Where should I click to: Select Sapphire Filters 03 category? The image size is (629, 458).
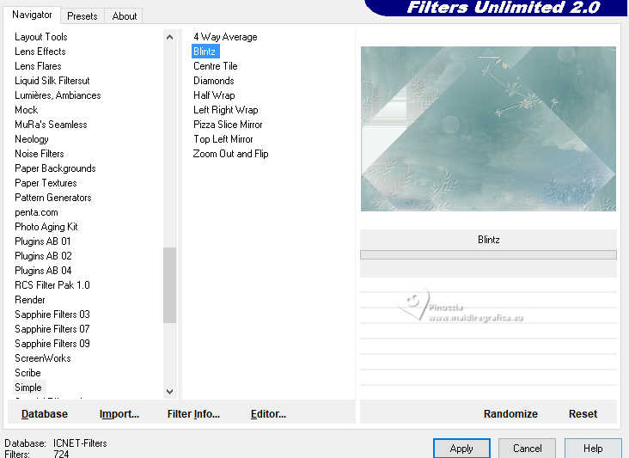[x=52, y=314]
